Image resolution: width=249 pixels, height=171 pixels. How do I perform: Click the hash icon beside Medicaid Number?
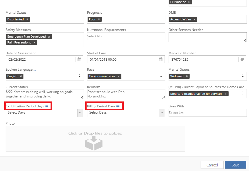tap(242, 60)
